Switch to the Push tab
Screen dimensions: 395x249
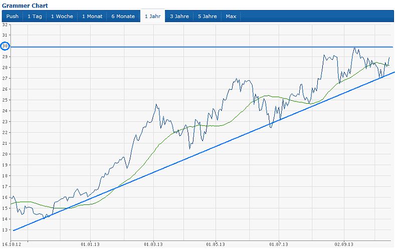coord(13,17)
